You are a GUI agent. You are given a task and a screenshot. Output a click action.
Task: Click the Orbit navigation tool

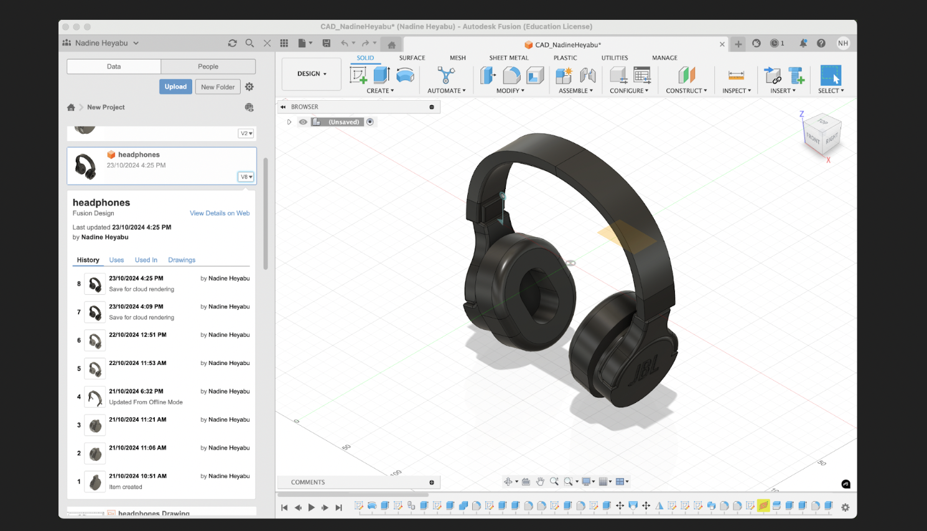pos(508,481)
